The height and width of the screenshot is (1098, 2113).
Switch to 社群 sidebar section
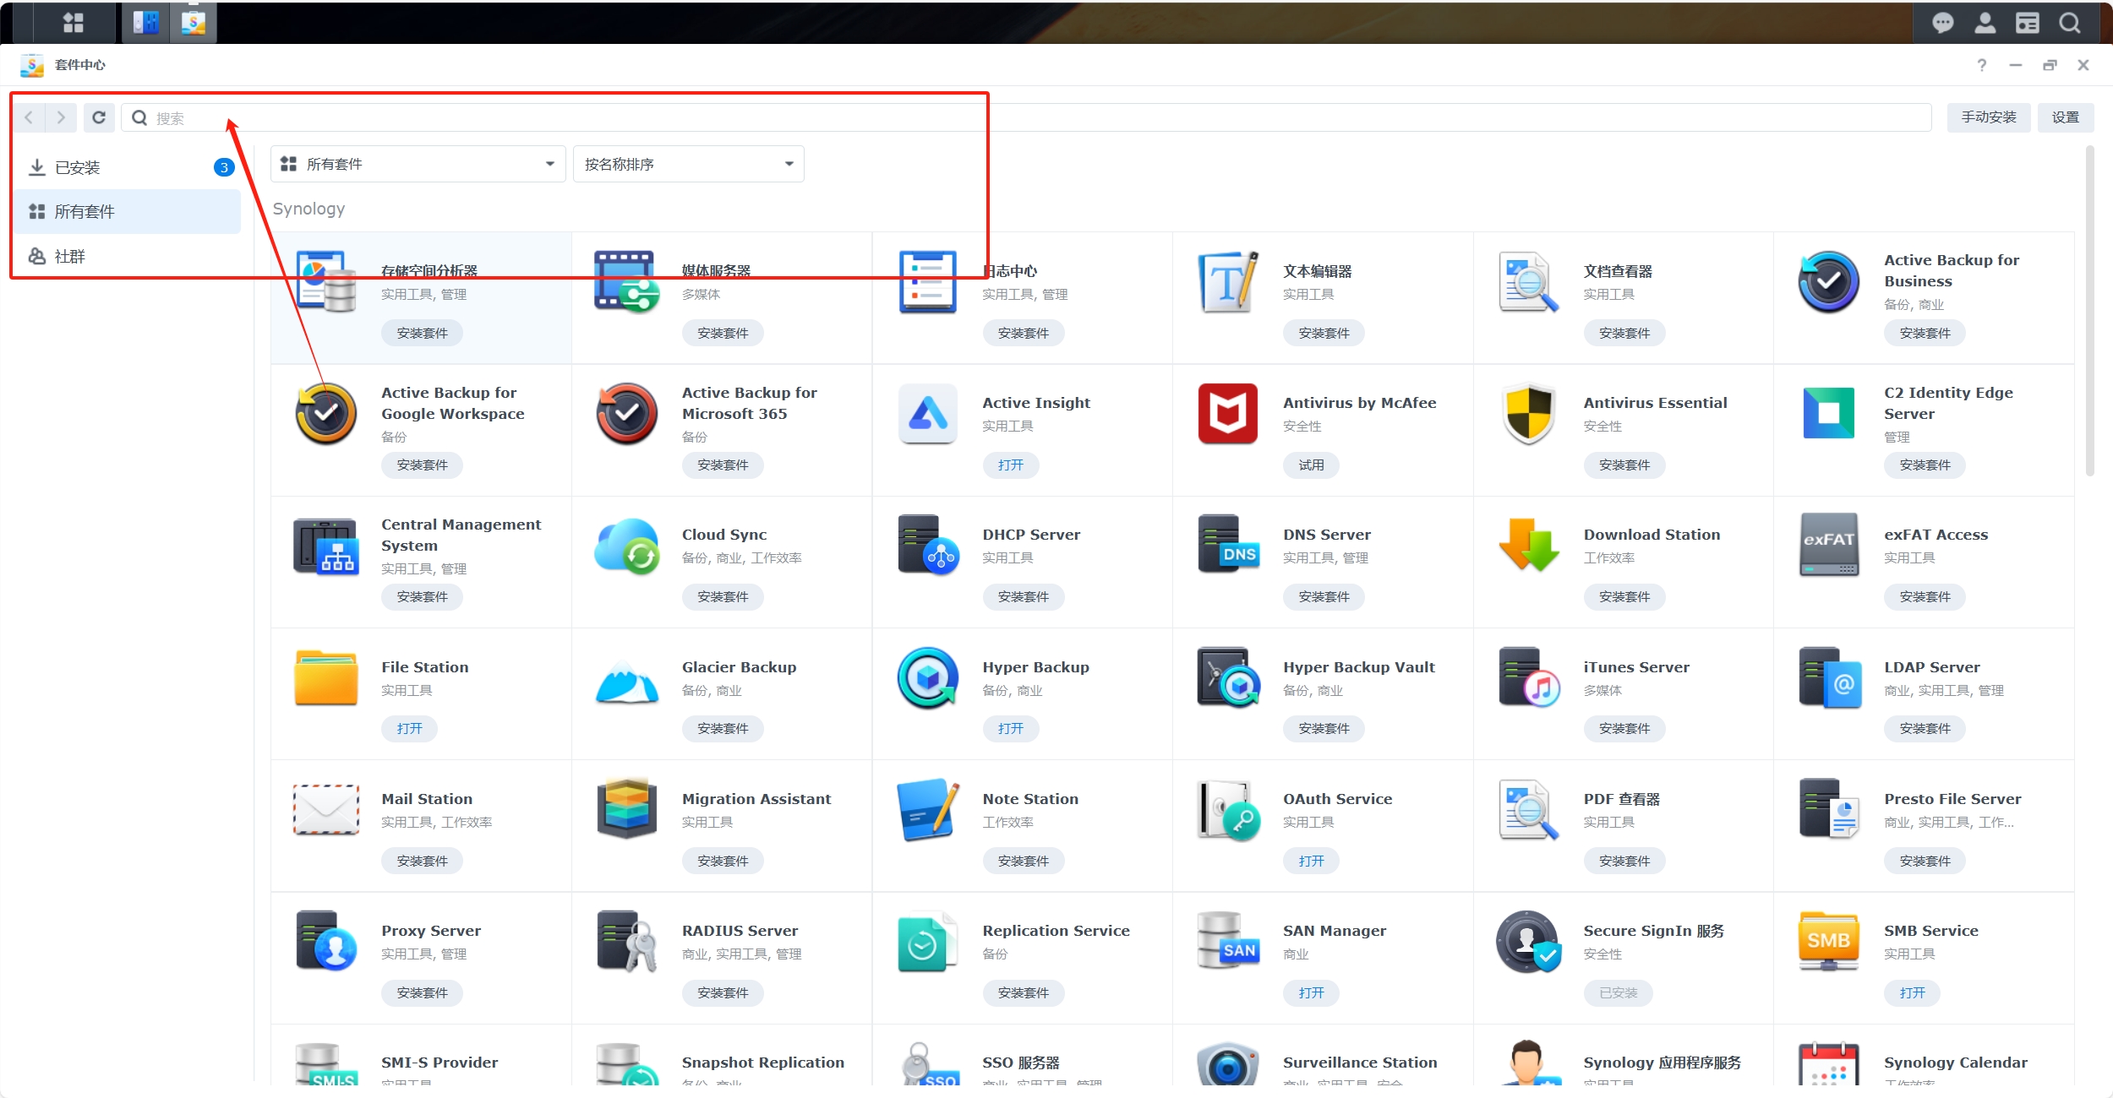[x=70, y=256]
